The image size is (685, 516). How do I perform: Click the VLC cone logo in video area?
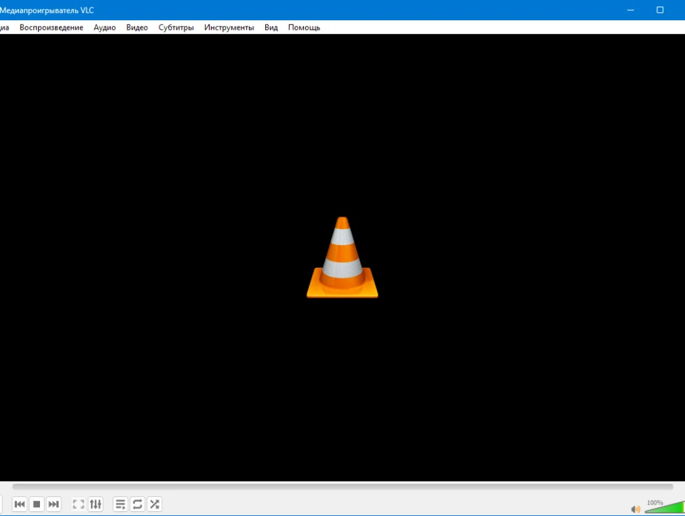click(x=342, y=258)
